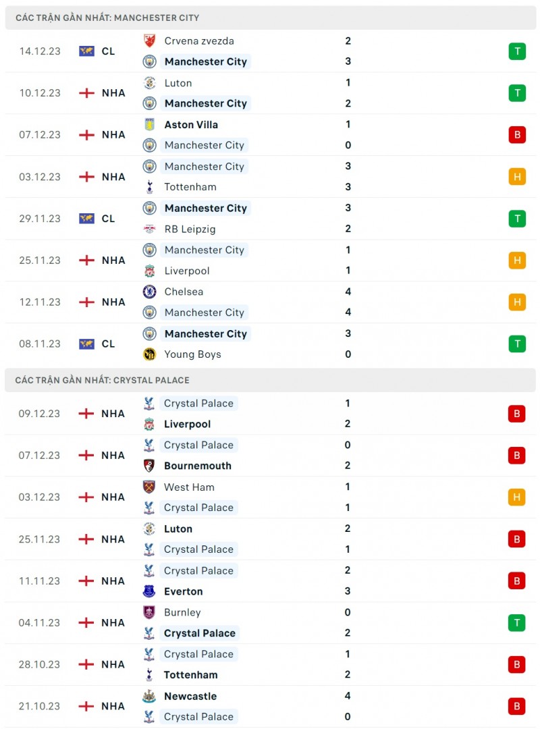This screenshot has width=540, height=729.
Task: Open the Liverpool team link on 09.12.23
Action: (187, 425)
